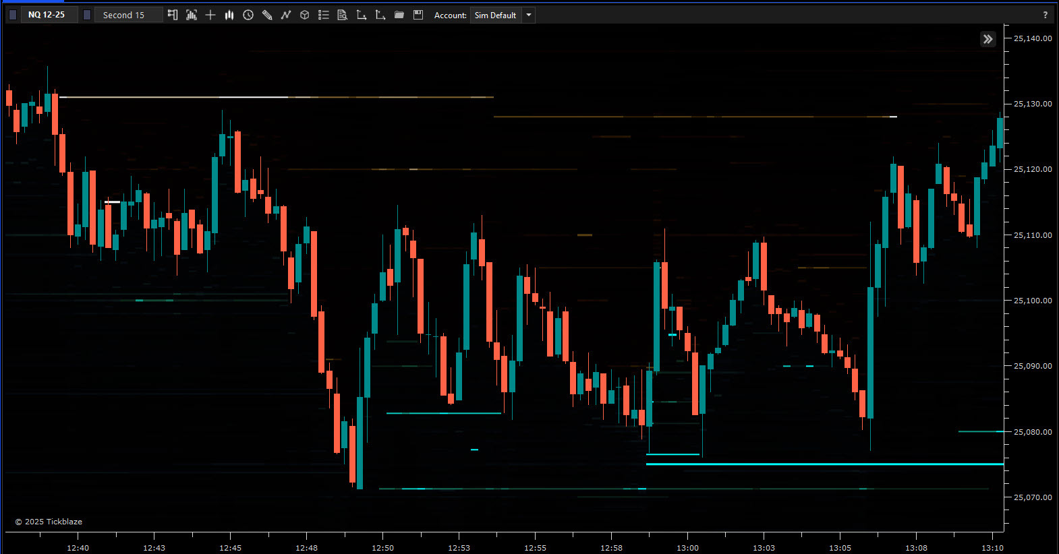Image resolution: width=1059 pixels, height=554 pixels.
Task: Click the 3D cube strategy icon
Action: [305, 15]
